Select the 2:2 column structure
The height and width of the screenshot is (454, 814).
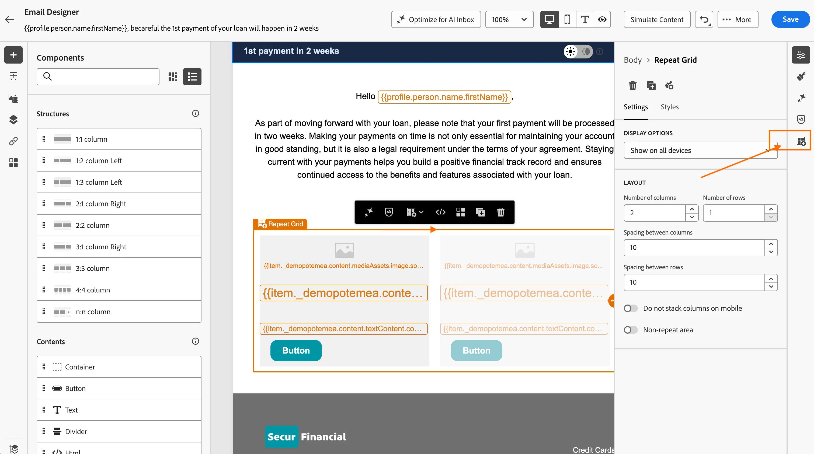pyautogui.click(x=119, y=225)
